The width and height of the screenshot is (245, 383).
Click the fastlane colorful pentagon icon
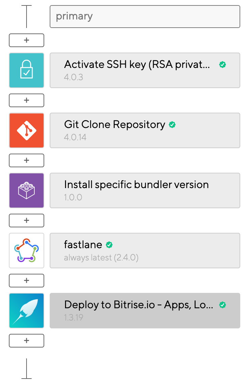27,251
